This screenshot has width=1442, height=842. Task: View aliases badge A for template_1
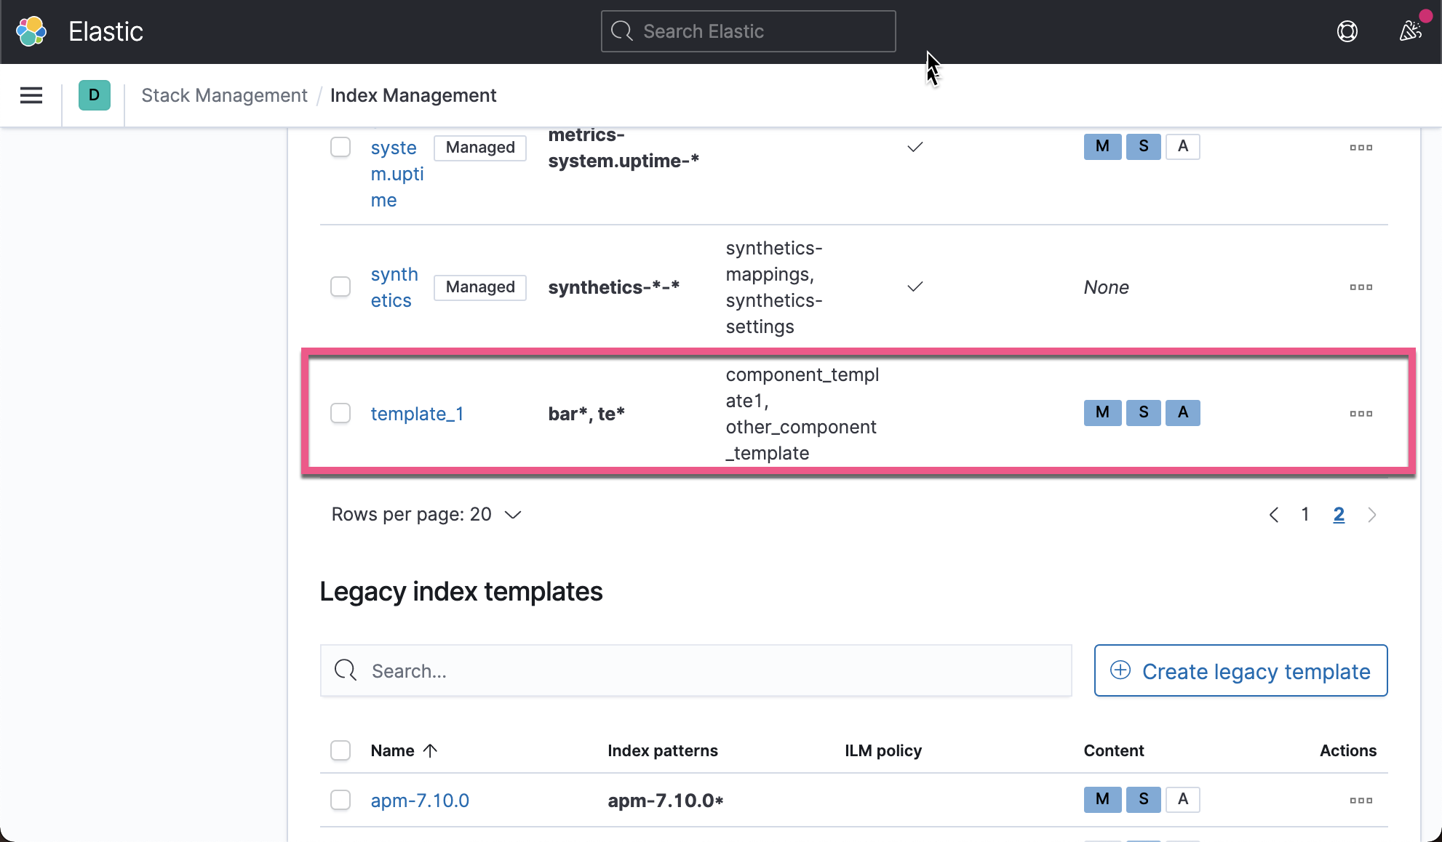(x=1182, y=412)
